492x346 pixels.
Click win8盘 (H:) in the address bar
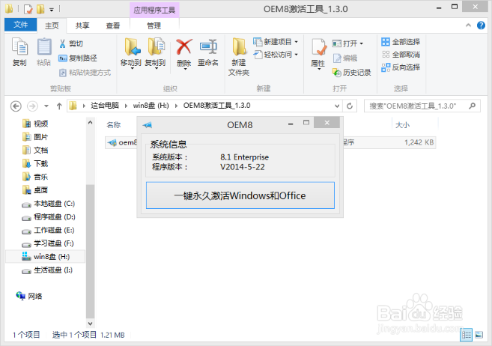pos(151,106)
